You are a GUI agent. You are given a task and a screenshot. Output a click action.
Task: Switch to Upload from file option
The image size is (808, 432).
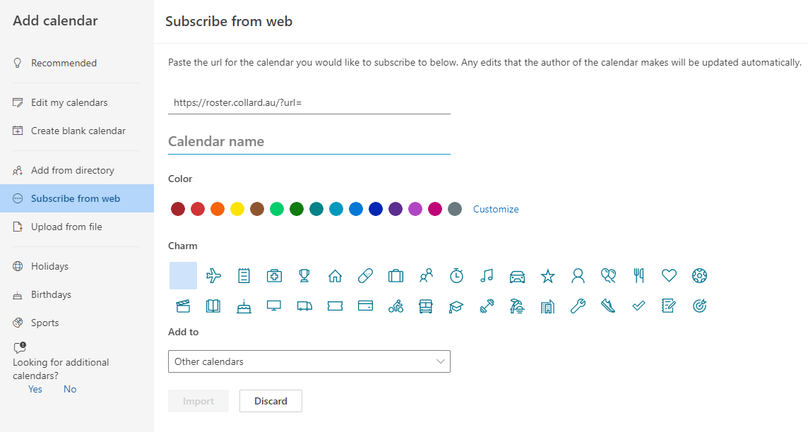pos(66,227)
